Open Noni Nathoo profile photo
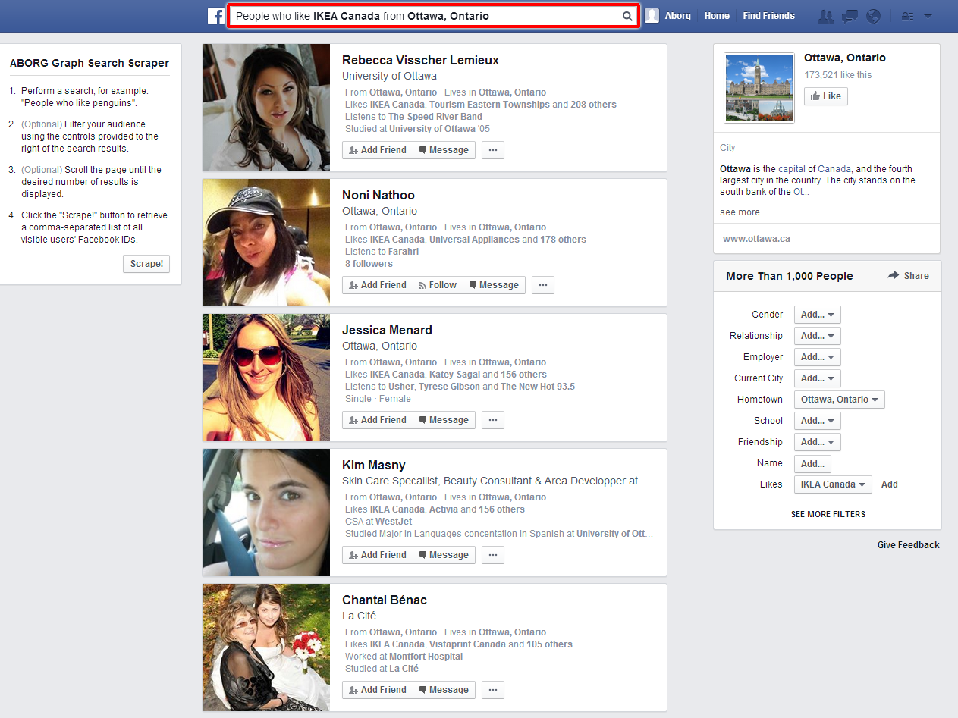This screenshot has height=718, width=958. point(266,243)
